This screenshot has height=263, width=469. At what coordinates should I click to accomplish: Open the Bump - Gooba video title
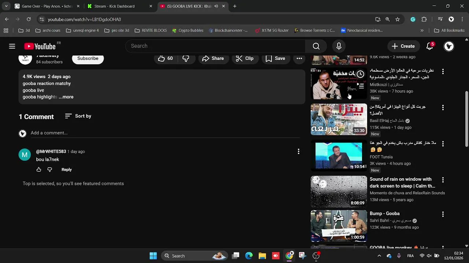384,214
